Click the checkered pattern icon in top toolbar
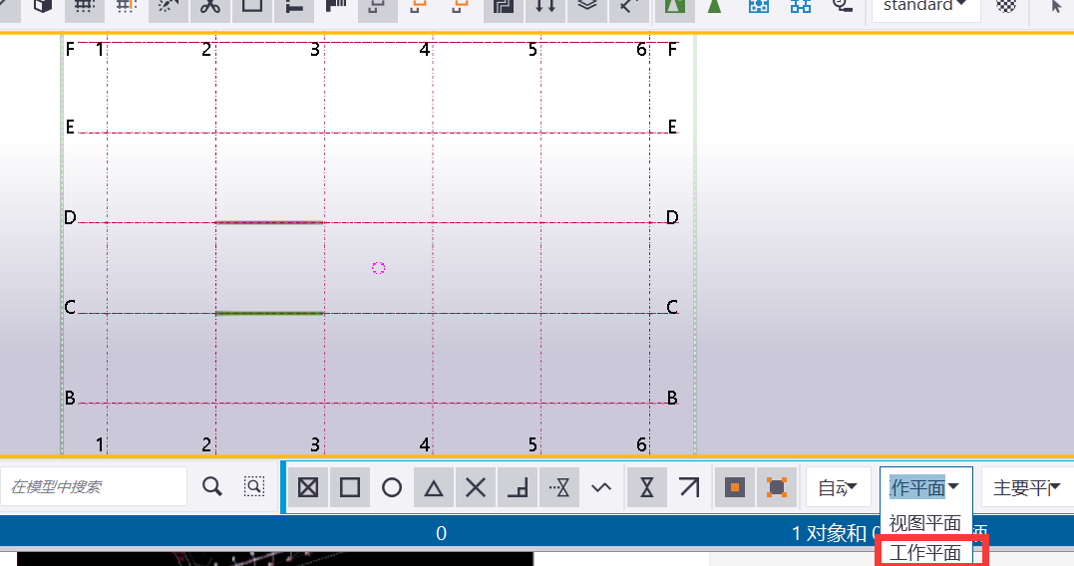This screenshot has width=1074, height=566. point(1006,7)
